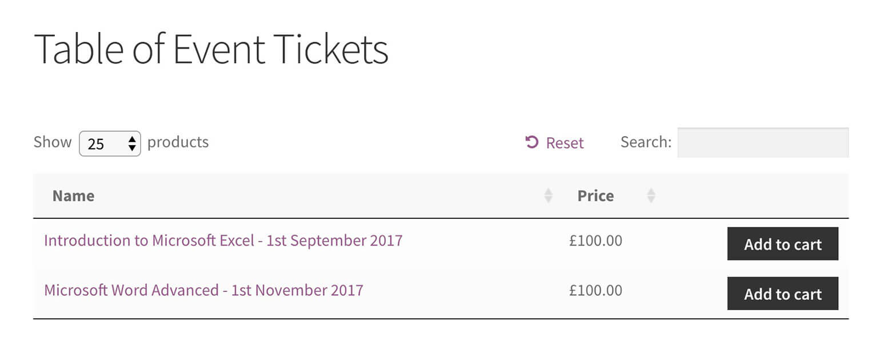This screenshot has width=880, height=337.
Task: Click the Price column header
Action: 596,195
